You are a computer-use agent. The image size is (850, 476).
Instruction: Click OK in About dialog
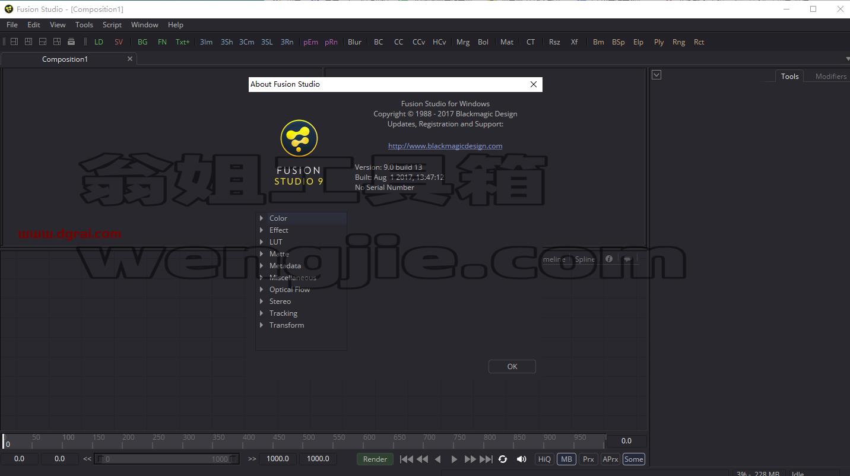(x=512, y=367)
